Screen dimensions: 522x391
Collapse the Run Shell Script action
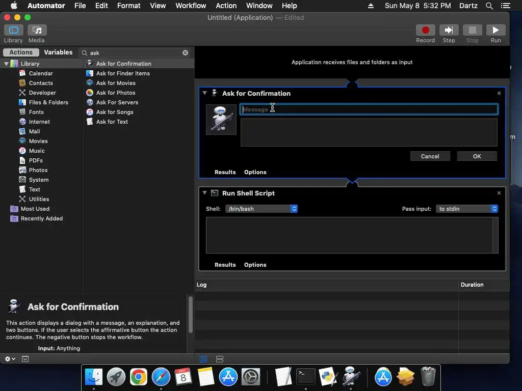(205, 193)
